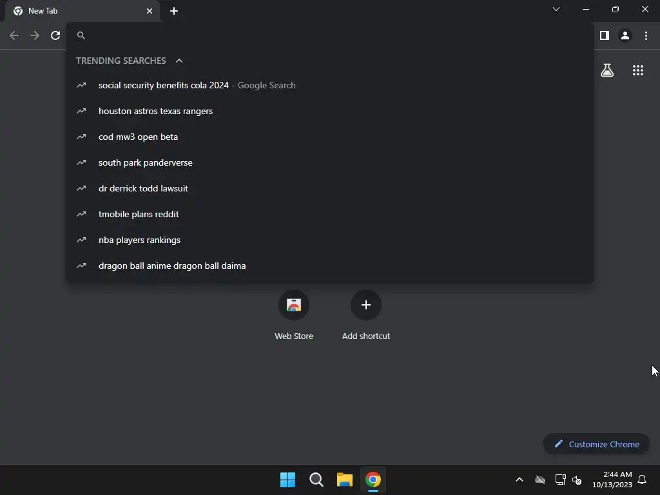Image resolution: width=660 pixels, height=495 pixels.
Task: Click trending arrow beside tmobile plans suggestion
Action: click(x=81, y=214)
